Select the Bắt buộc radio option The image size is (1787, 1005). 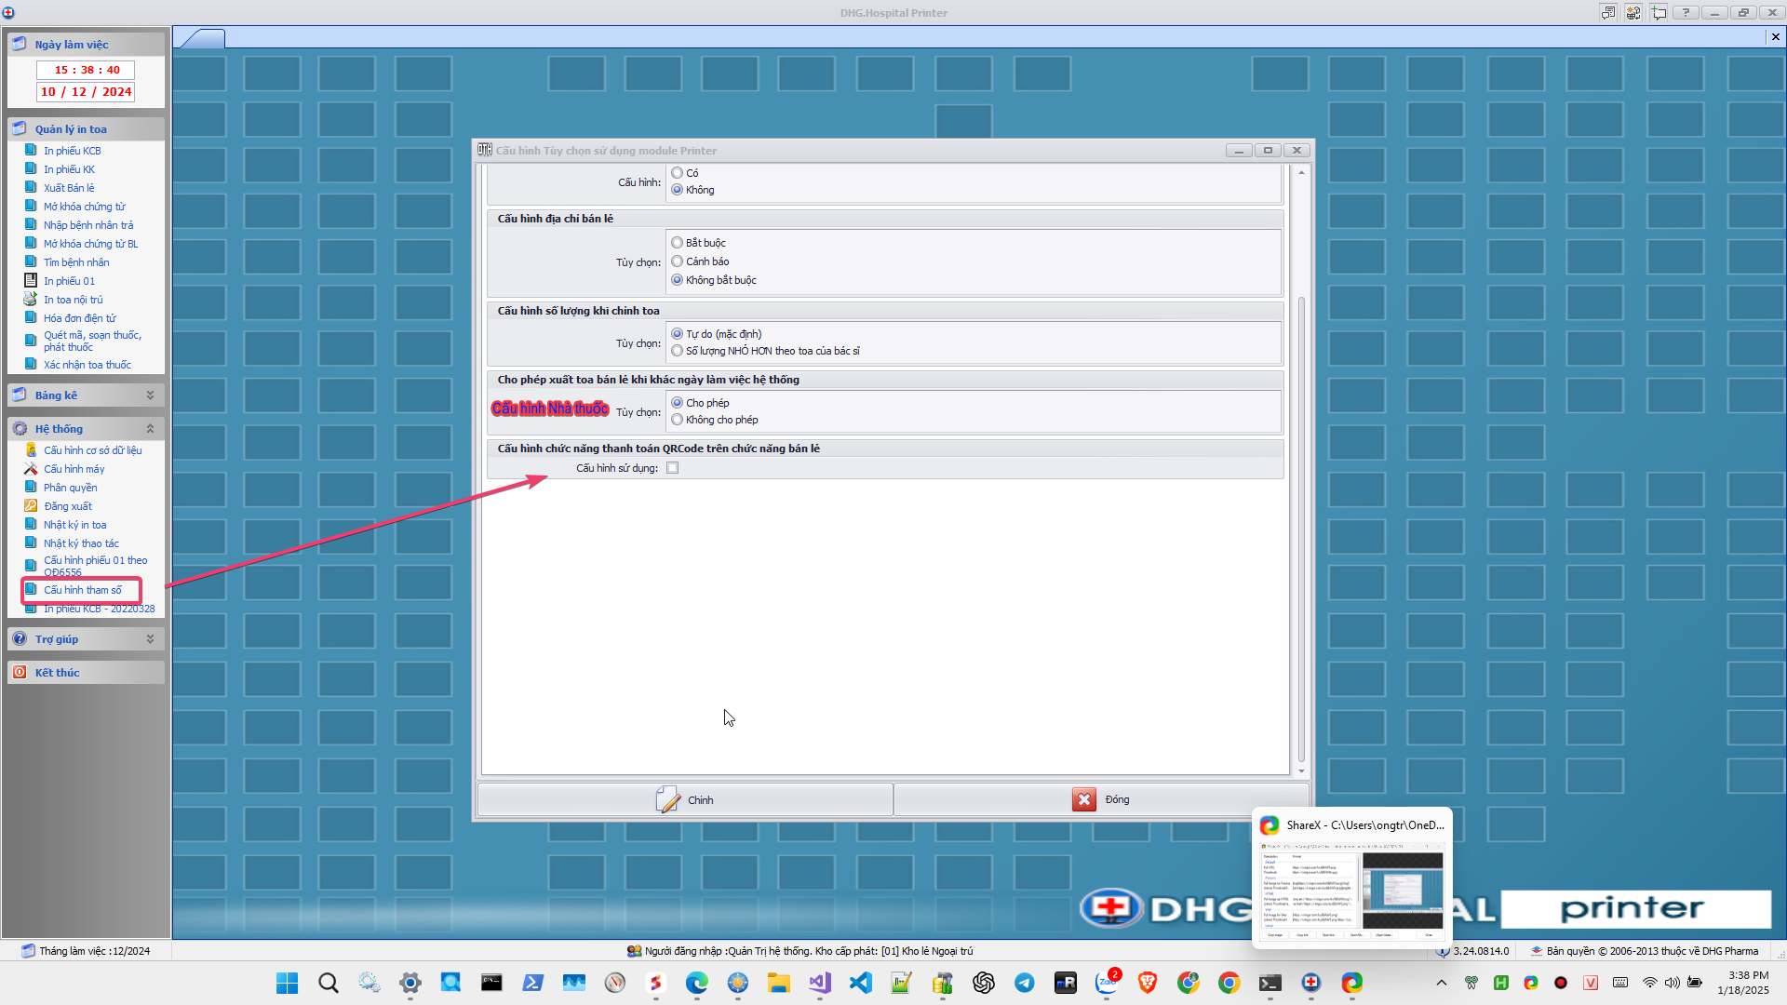tap(678, 243)
